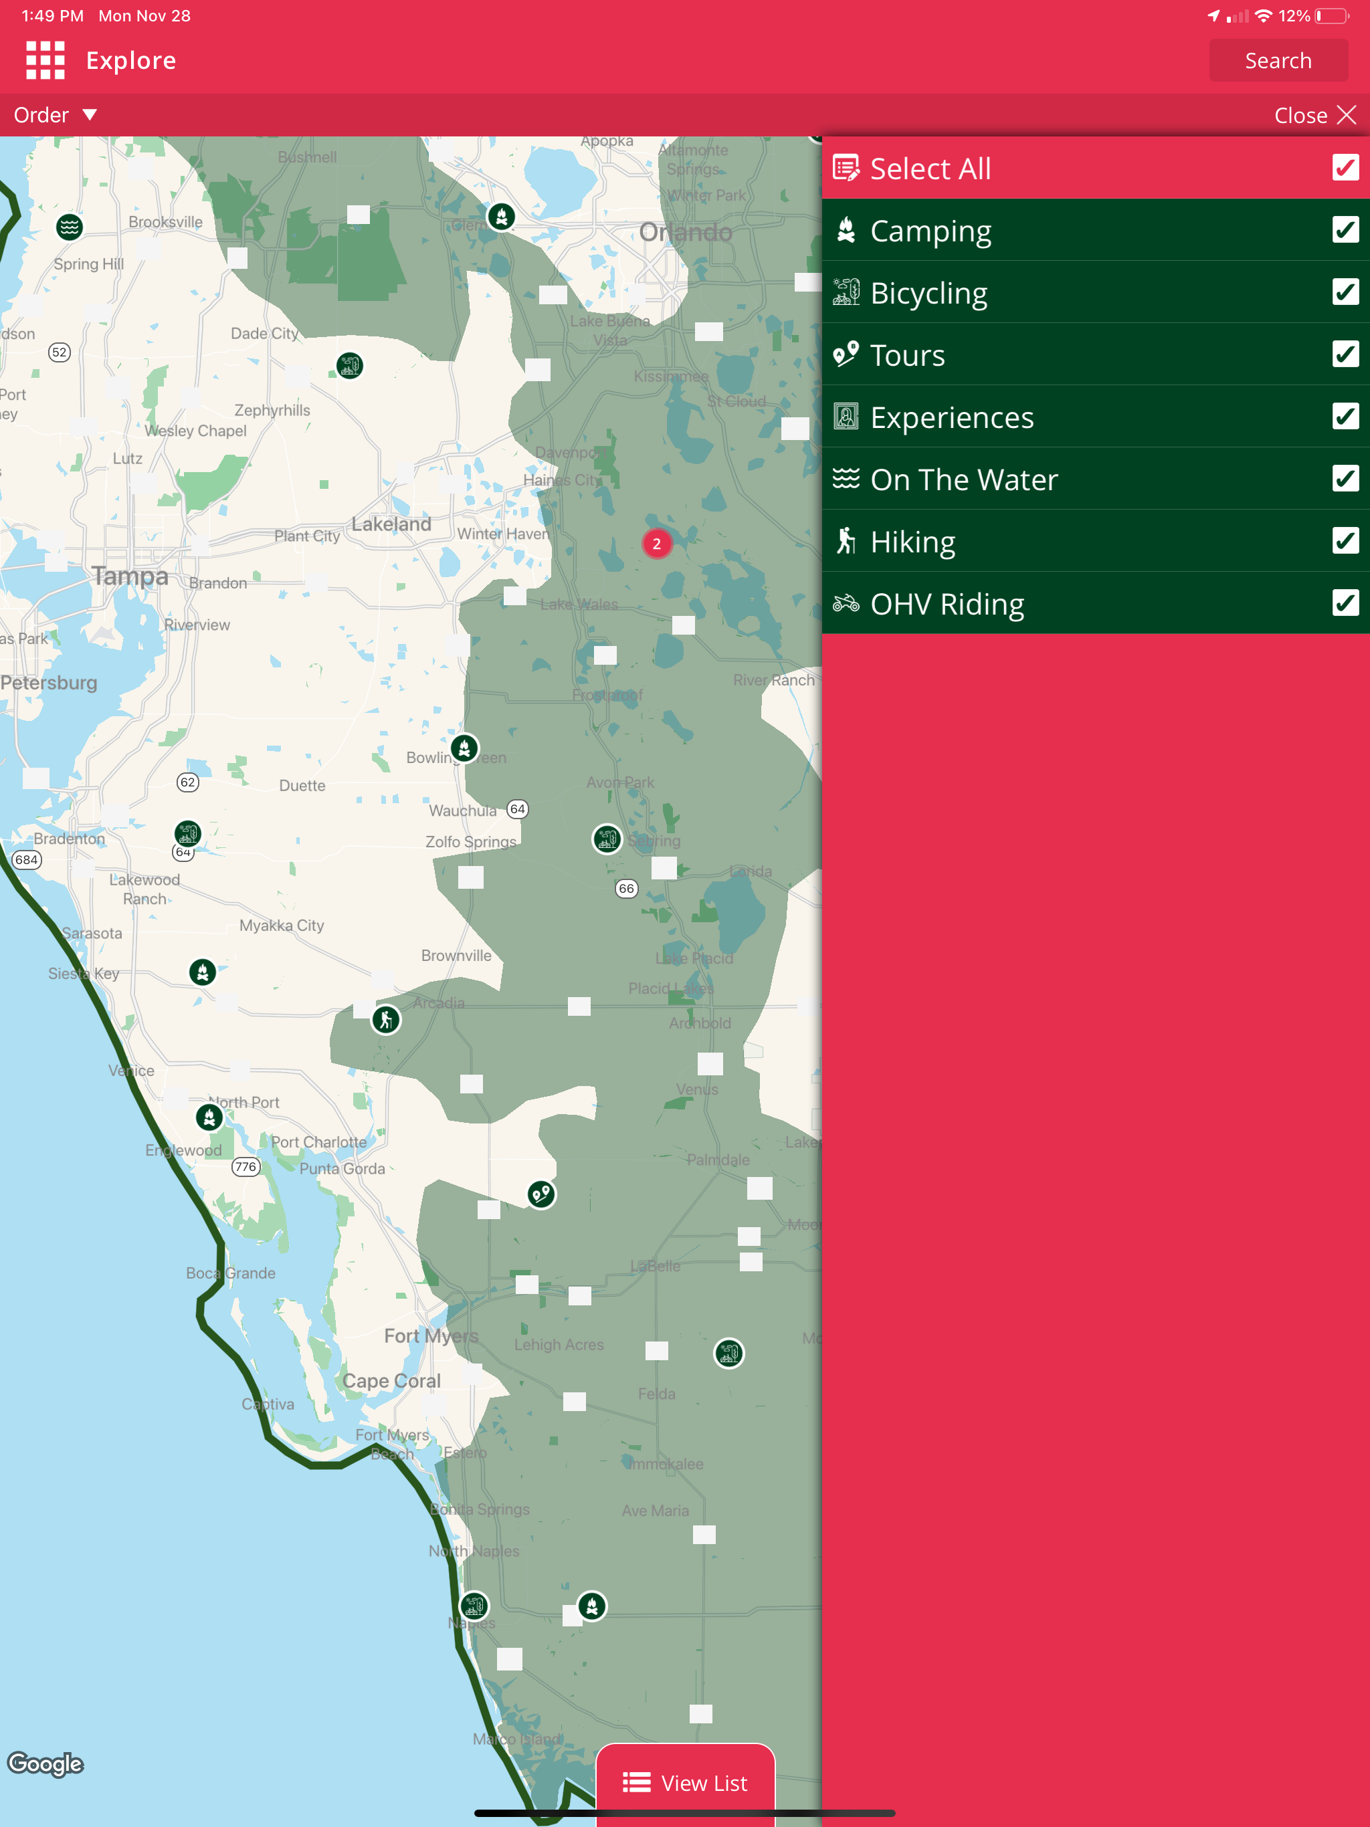
Task: Select the camping marker at Bowling Green
Action: pos(464,748)
